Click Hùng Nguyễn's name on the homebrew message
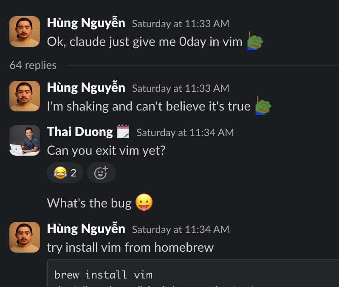 click(x=86, y=229)
